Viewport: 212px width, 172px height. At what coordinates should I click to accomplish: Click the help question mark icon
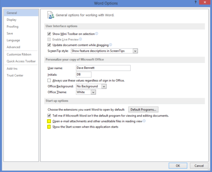pos(195,2)
